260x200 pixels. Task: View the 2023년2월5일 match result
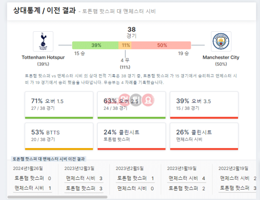[135, 178]
